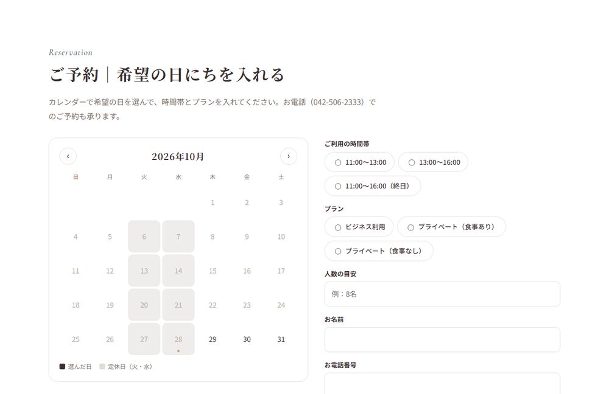Click closed day 14 in calendar
The height and width of the screenshot is (394, 609).
pos(178,271)
